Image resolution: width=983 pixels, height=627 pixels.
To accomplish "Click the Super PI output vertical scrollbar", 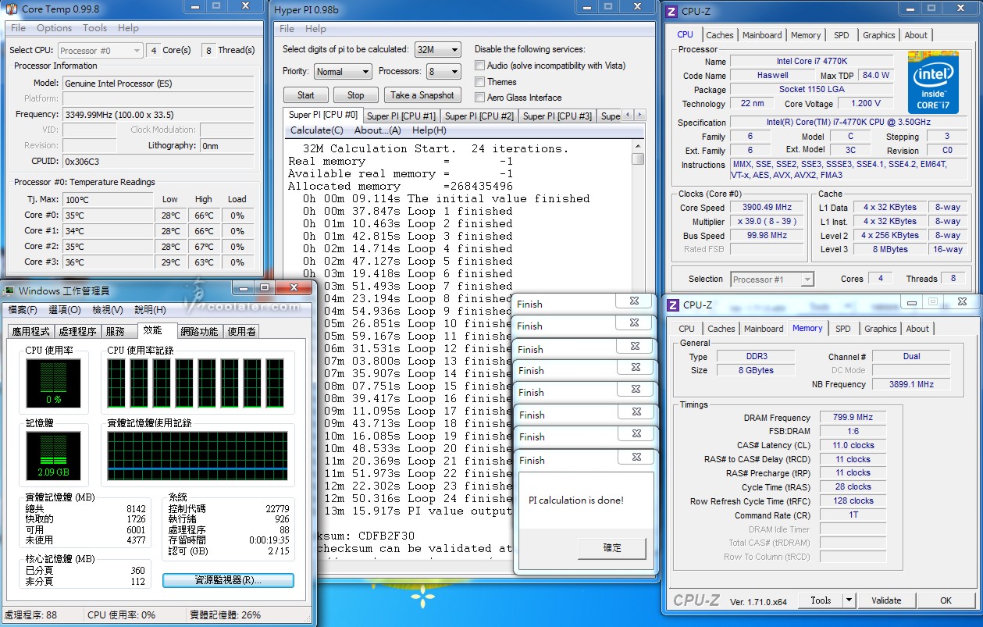I will [638, 219].
